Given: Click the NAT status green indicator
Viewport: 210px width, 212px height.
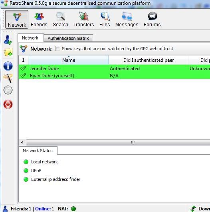Looking at the screenshot, I should tap(73, 209).
